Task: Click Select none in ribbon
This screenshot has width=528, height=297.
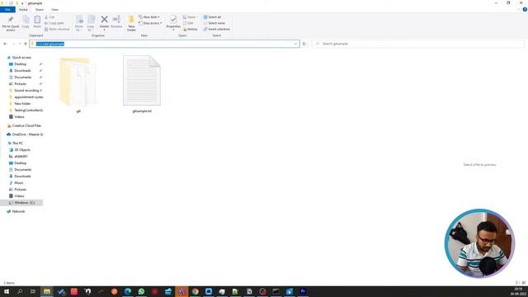Action: coord(214,23)
